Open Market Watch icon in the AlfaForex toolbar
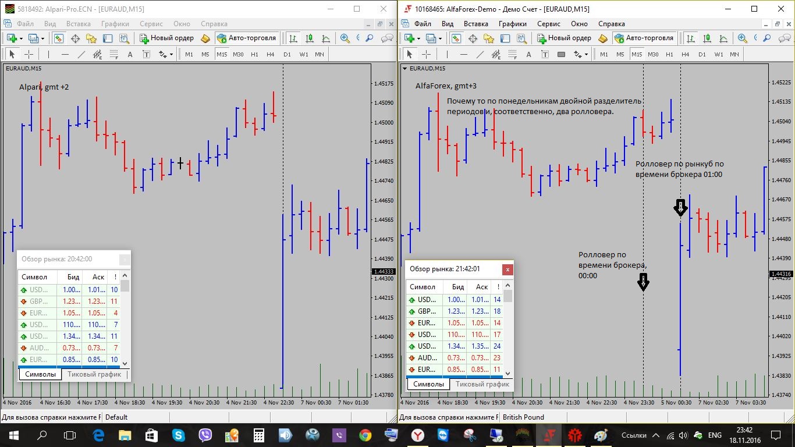Viewport: 795px width, 447px height. click(x=456, y=38)
